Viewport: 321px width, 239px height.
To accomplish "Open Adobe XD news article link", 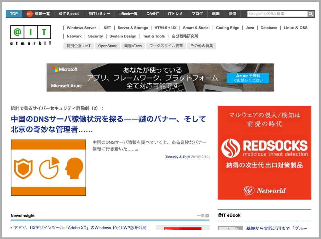I will (x=80, y=228).
